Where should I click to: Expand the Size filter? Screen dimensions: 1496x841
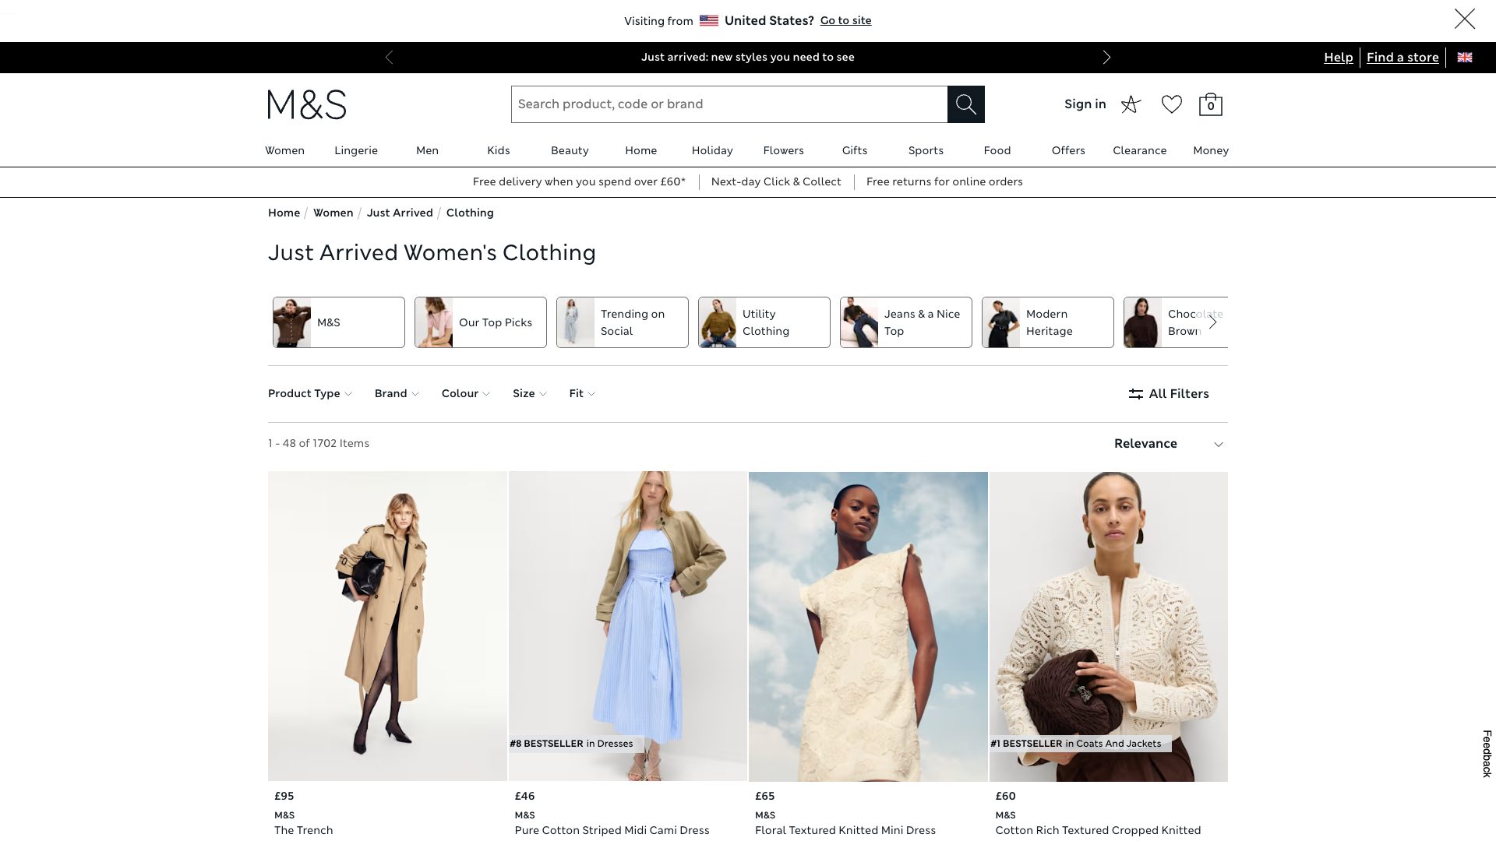[x=529, y=394]
